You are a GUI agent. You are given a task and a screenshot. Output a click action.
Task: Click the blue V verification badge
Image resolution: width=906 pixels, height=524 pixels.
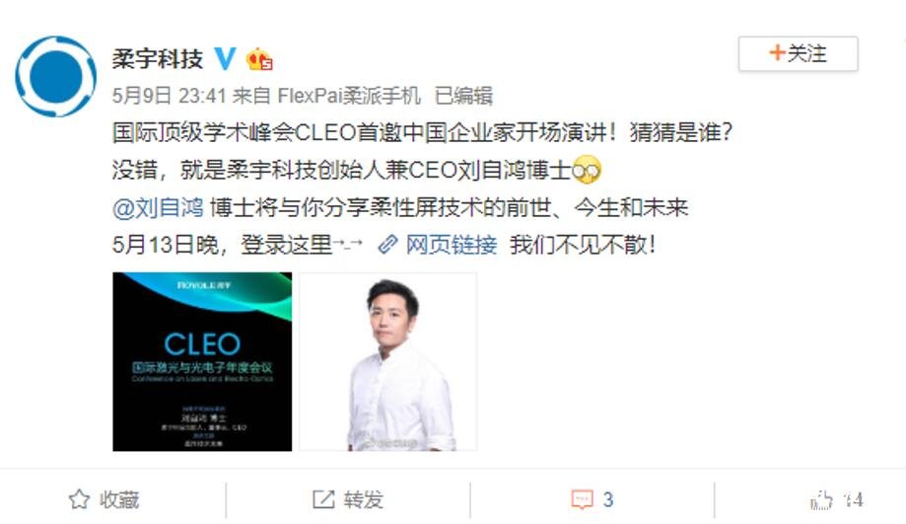pyautogui.click(x=225, y=58)
